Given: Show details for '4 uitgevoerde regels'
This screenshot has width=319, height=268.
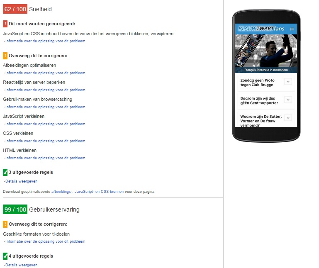Looking at the screenshot, I should [21, 265].
